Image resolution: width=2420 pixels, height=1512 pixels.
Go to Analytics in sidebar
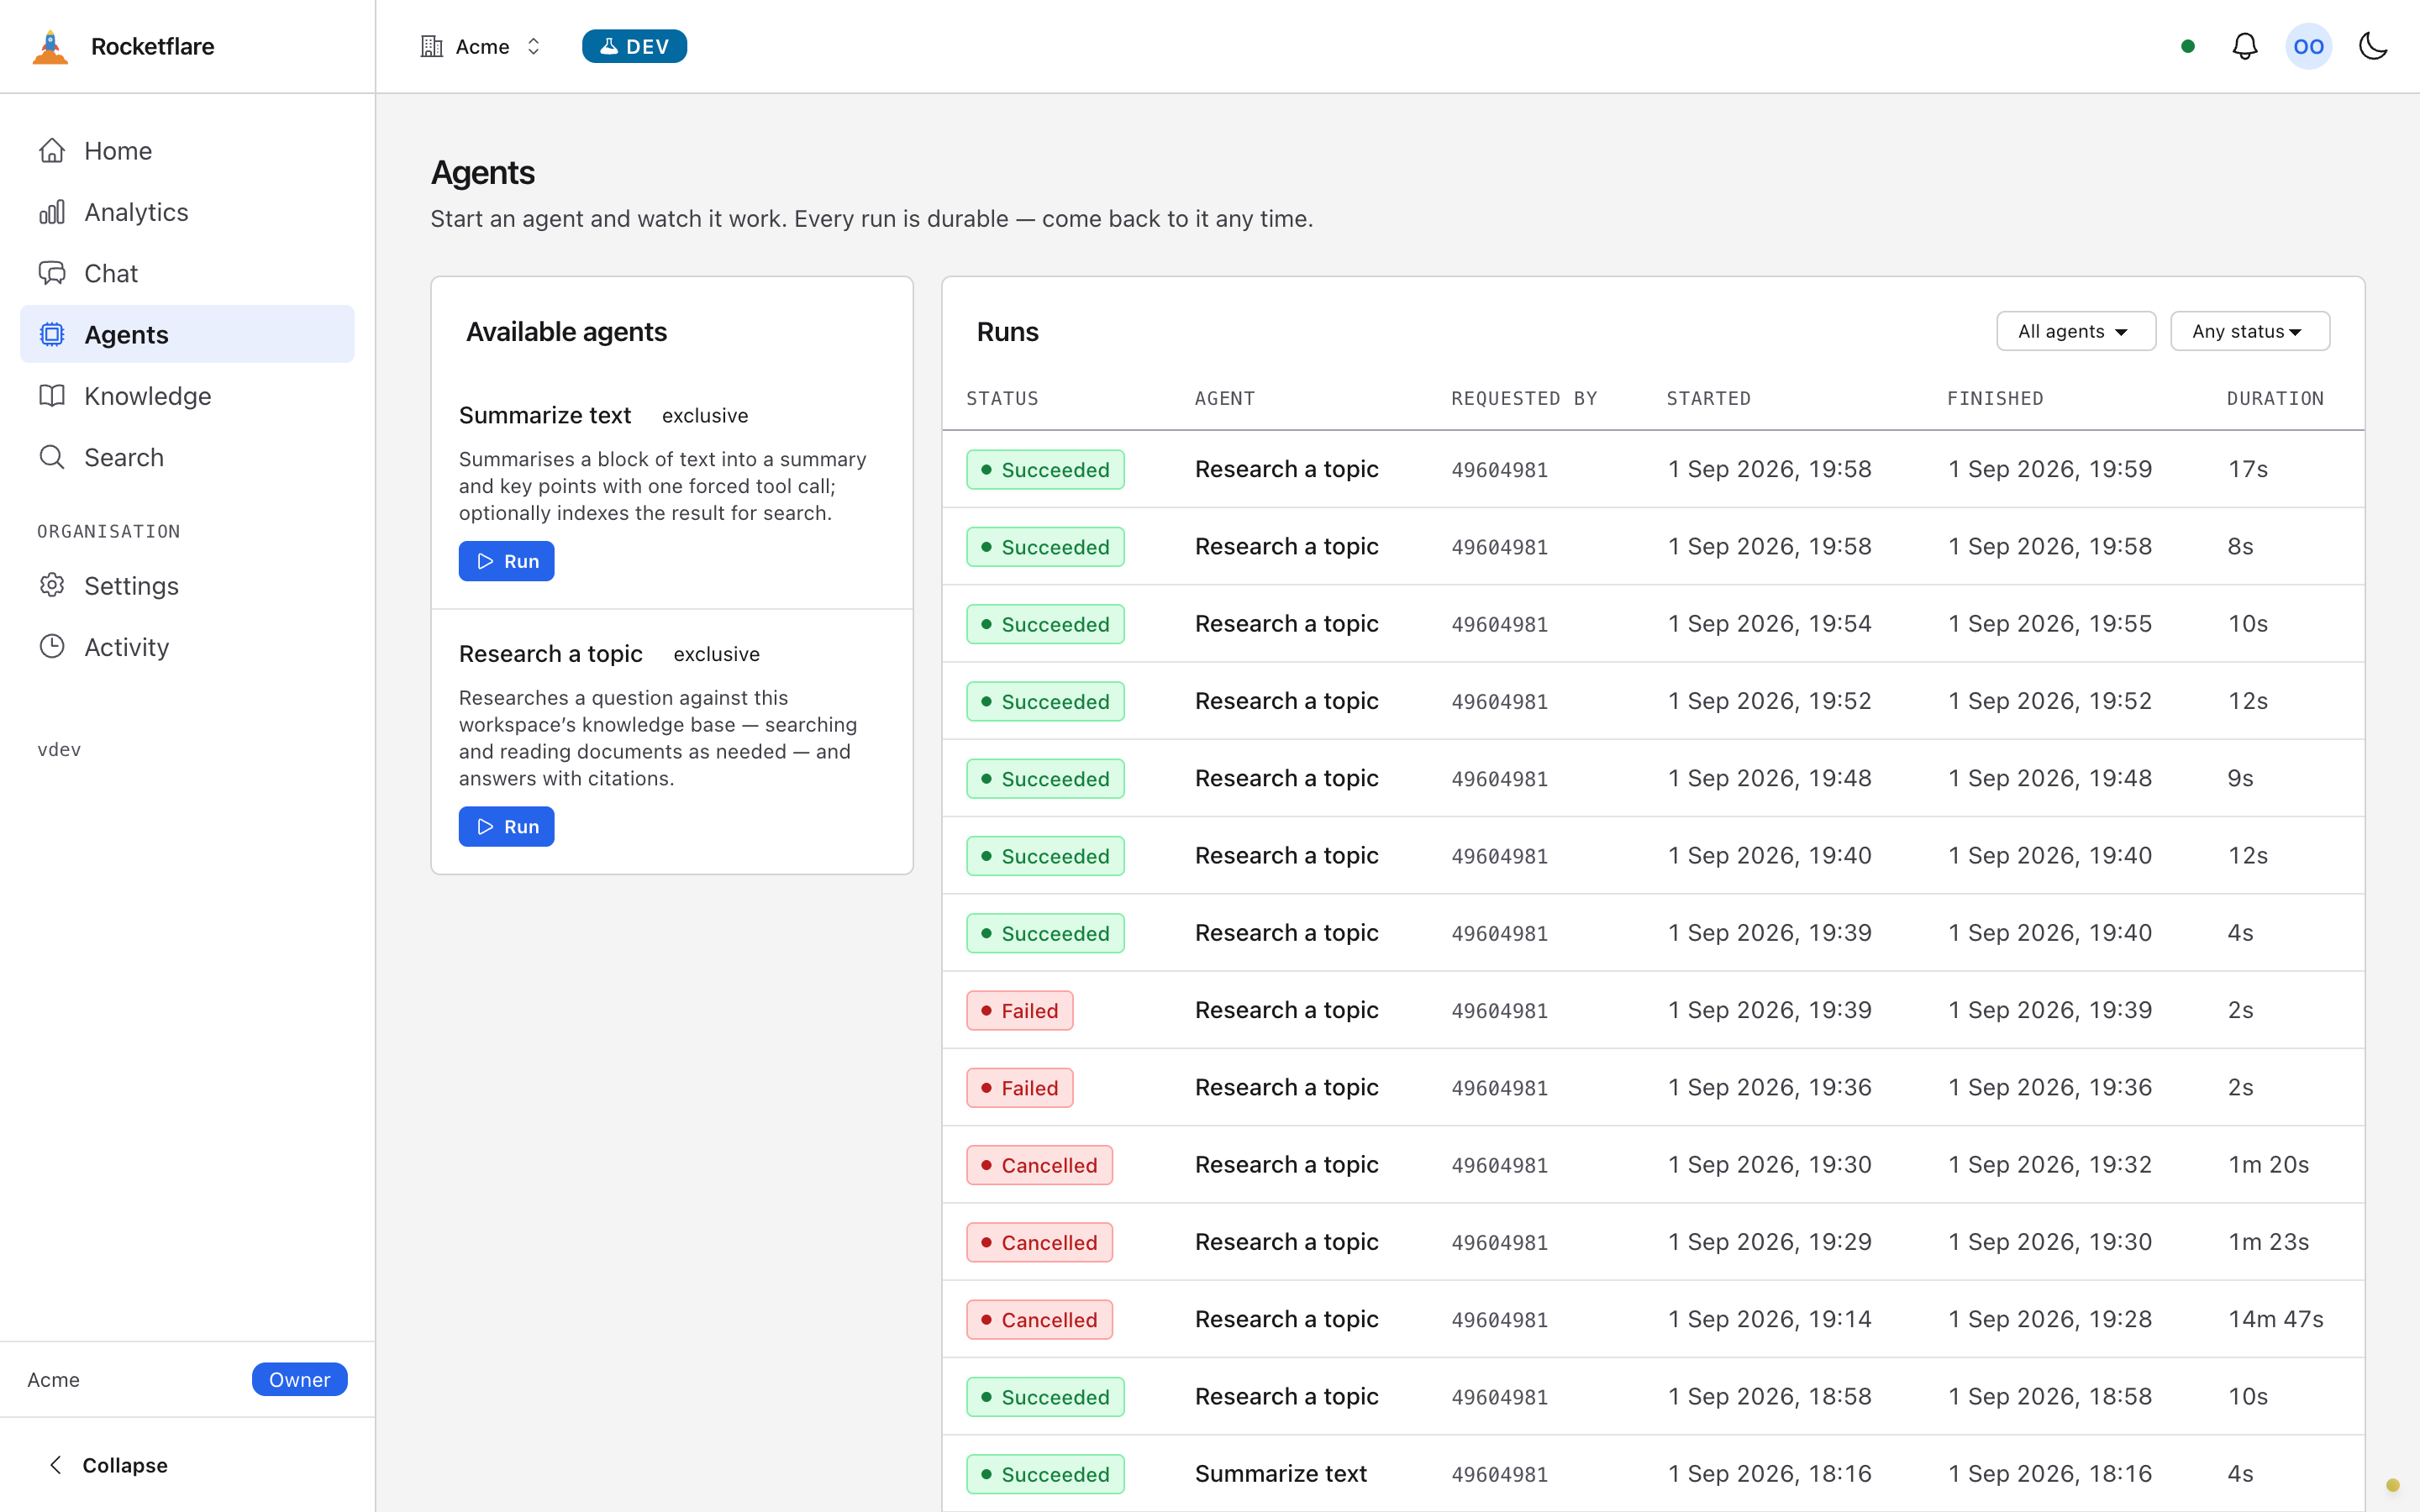click(187, 212)
